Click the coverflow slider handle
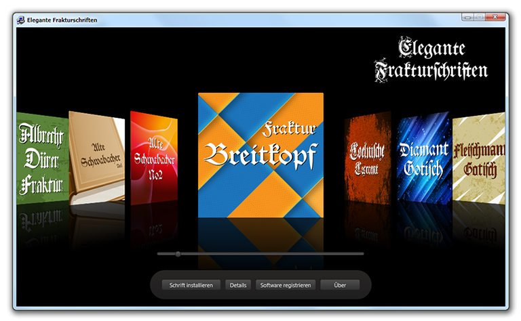The height and width of the screenshot is (321, 521). (x=178, y=254)
